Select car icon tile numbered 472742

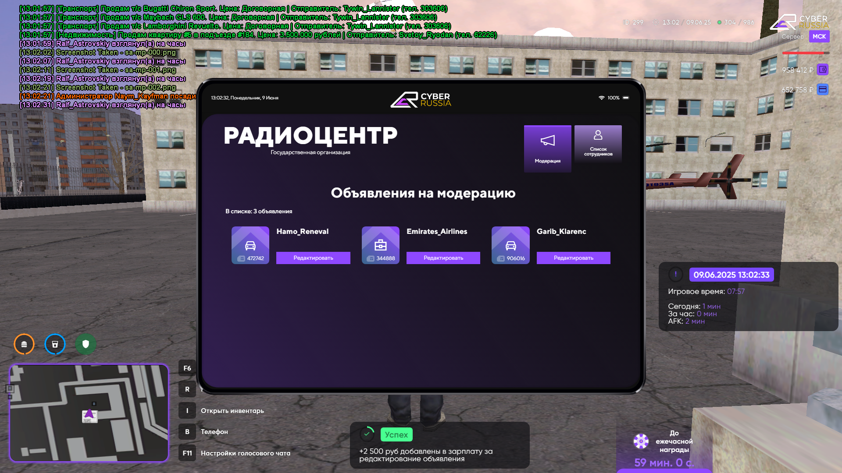[x=250, y=245]
